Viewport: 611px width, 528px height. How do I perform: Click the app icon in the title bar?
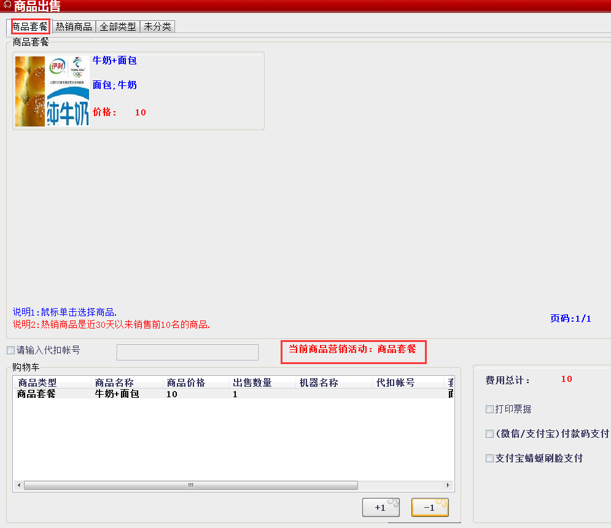[x=7, y=6]
